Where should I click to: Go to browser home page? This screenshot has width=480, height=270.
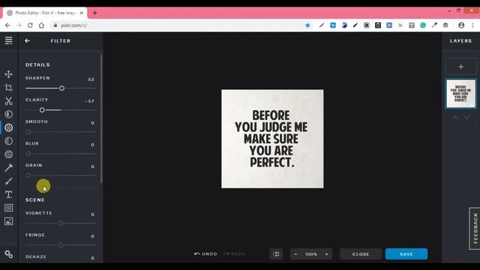pos(41,25)
